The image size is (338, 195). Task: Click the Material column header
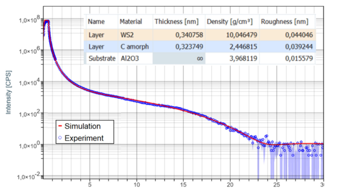(131, 22)
